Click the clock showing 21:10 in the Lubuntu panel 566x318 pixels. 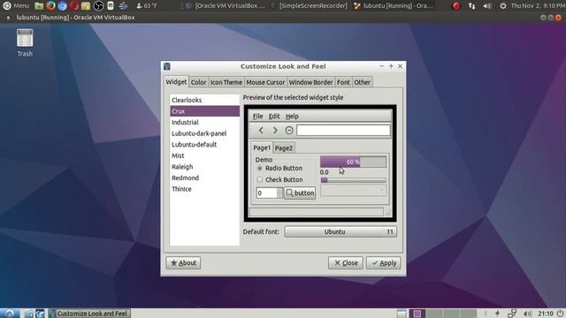546,314
